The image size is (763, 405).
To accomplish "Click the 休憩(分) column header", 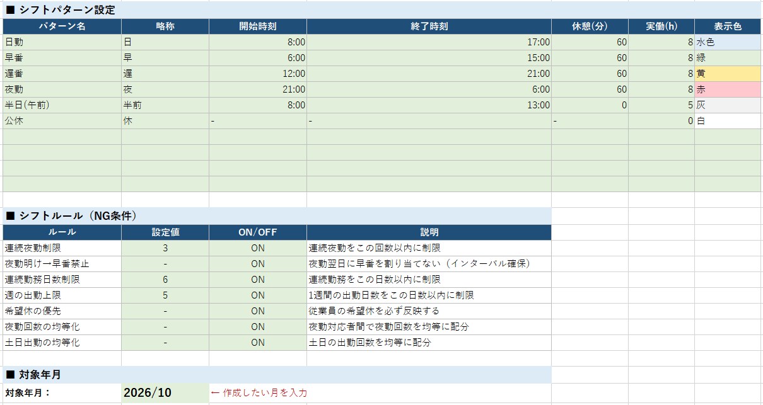I will pyautogui.click(x=590, y=26).
